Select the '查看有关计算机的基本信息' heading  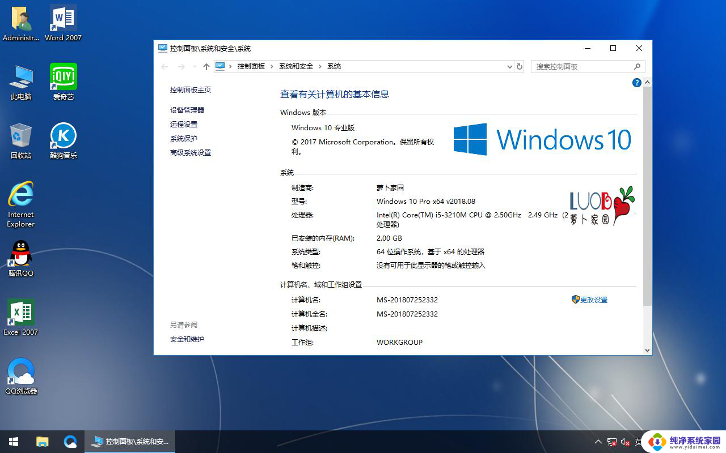click(x=335, y=95)
